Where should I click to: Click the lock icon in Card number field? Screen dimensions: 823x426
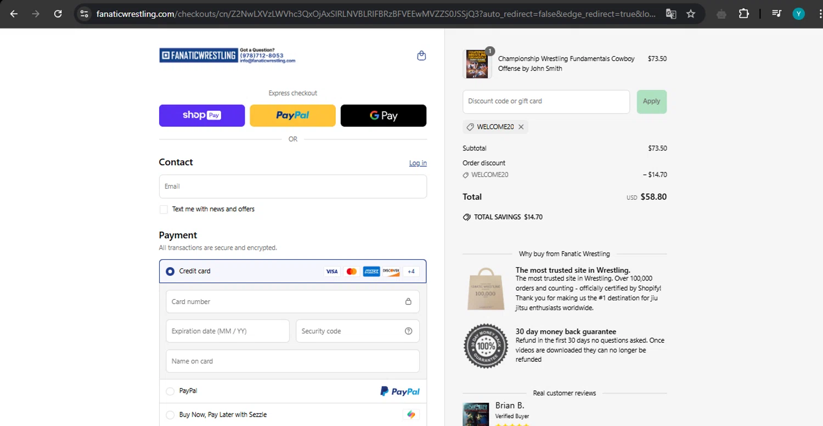[408, 301]
